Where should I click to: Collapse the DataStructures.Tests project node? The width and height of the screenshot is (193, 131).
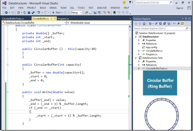click(x=136, y=58)
